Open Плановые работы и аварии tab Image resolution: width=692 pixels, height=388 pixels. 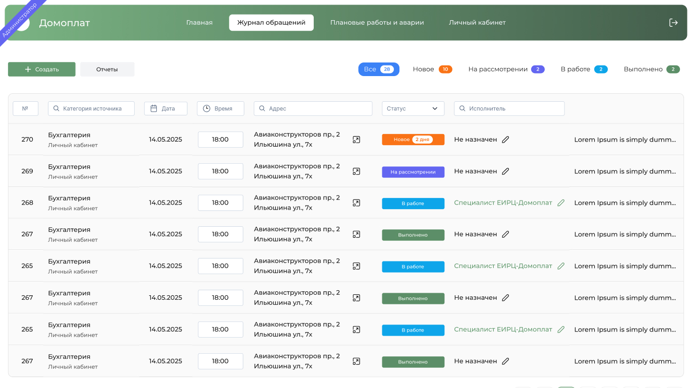377,23
